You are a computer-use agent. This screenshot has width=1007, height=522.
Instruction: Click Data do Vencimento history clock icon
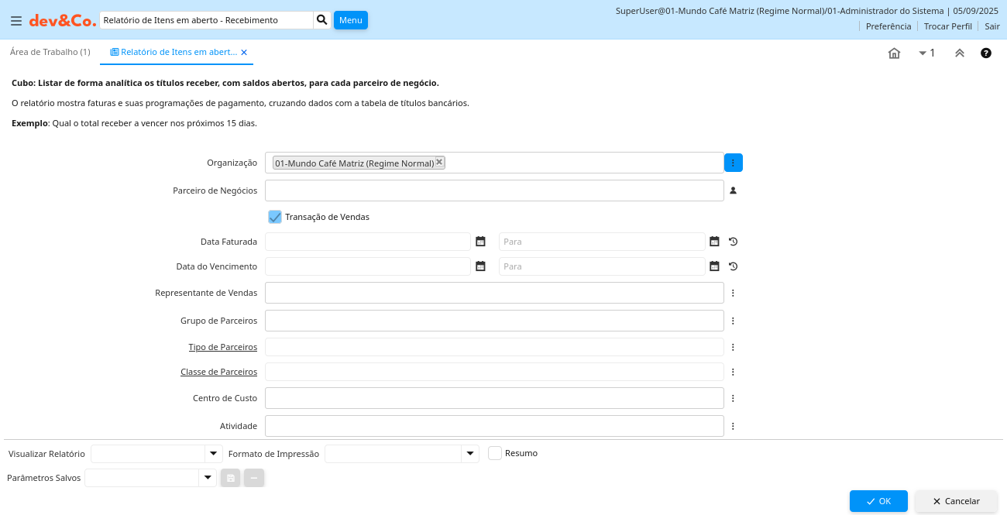[x=733, y=266]
